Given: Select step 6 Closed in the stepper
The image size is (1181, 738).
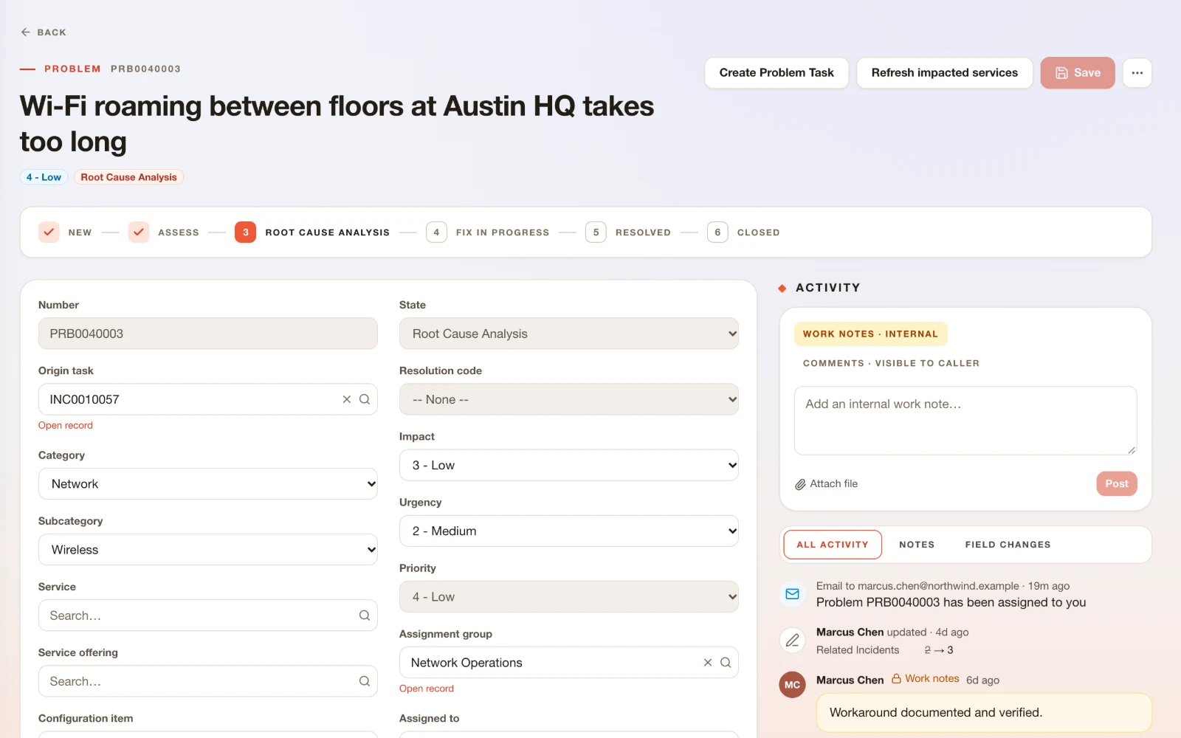Looking at the screenshot, I should 743,232.
